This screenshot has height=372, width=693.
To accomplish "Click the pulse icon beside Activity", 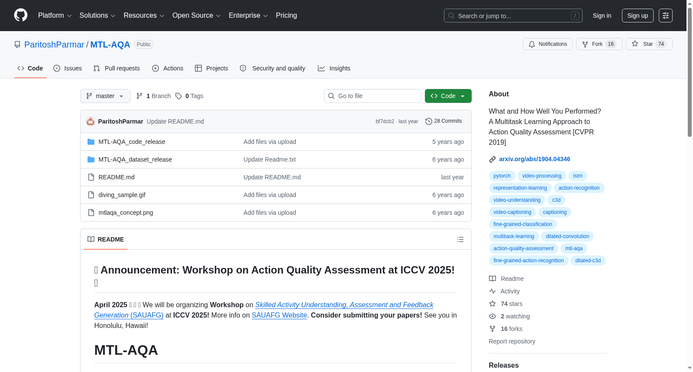I will (x=492, y=291).
